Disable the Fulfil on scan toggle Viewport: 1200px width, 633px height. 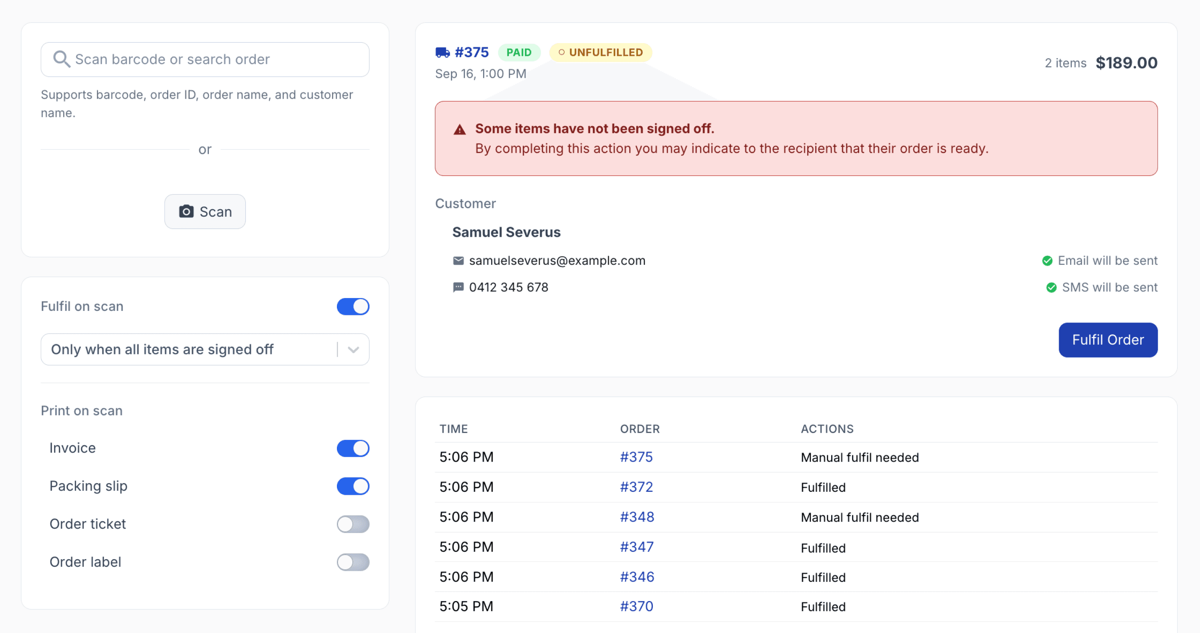[353, 307]
